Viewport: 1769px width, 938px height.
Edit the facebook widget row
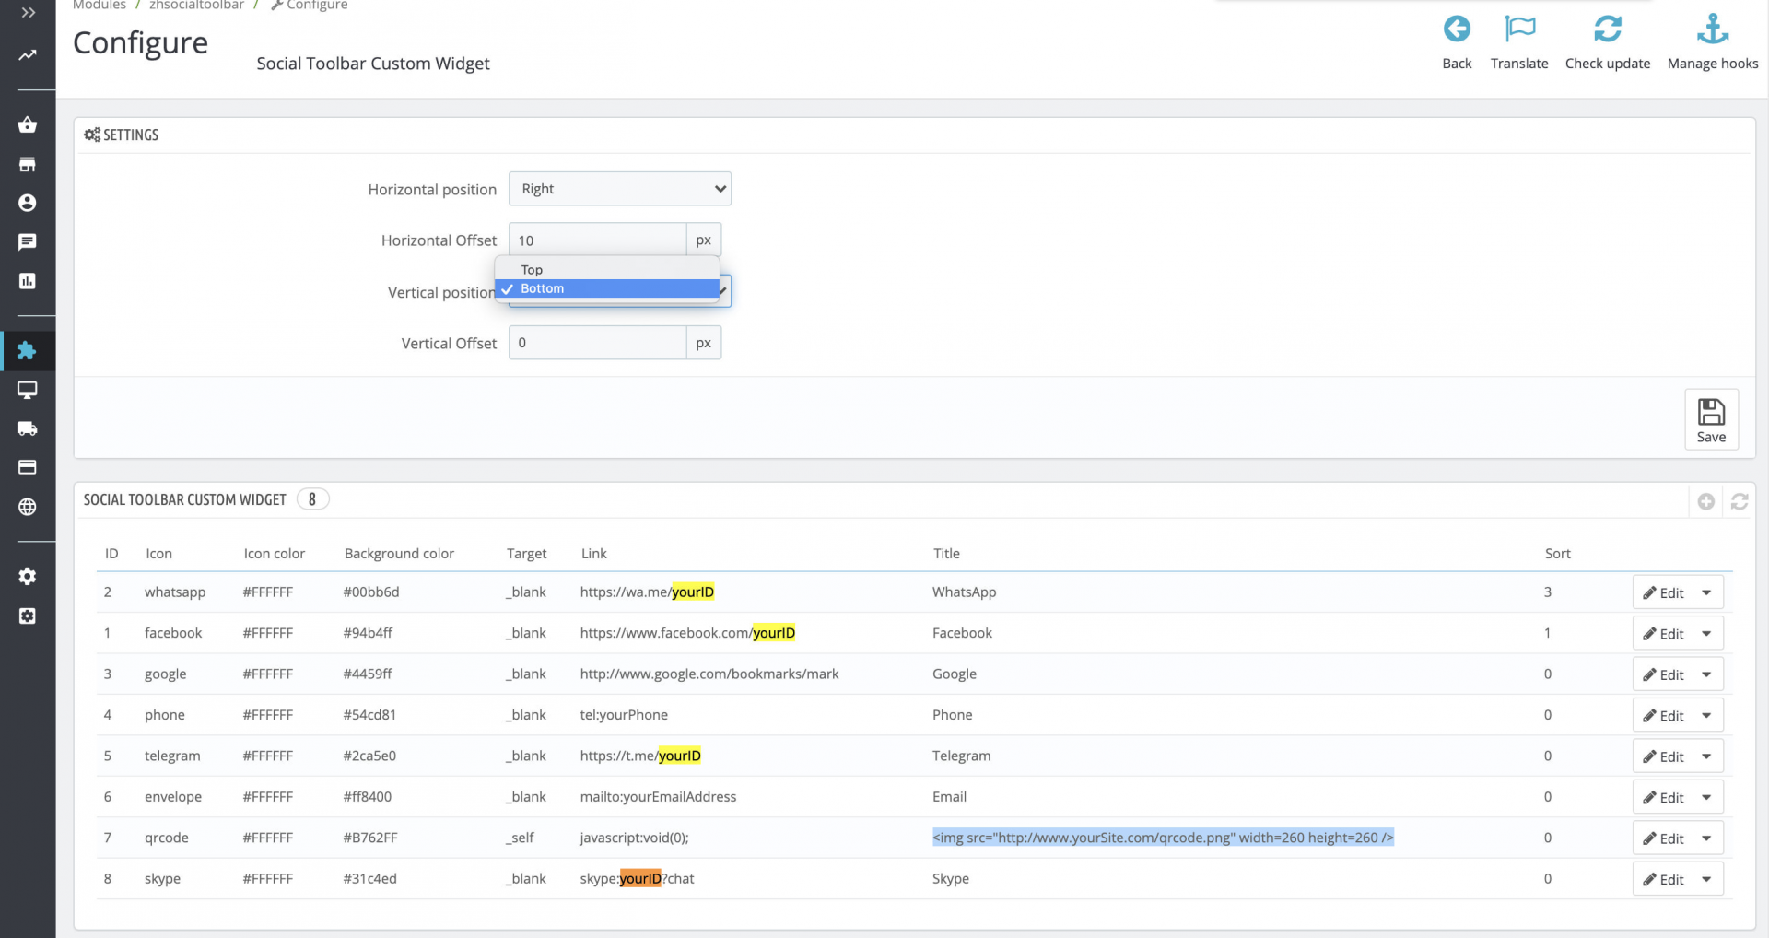(x=1664, y=634)
